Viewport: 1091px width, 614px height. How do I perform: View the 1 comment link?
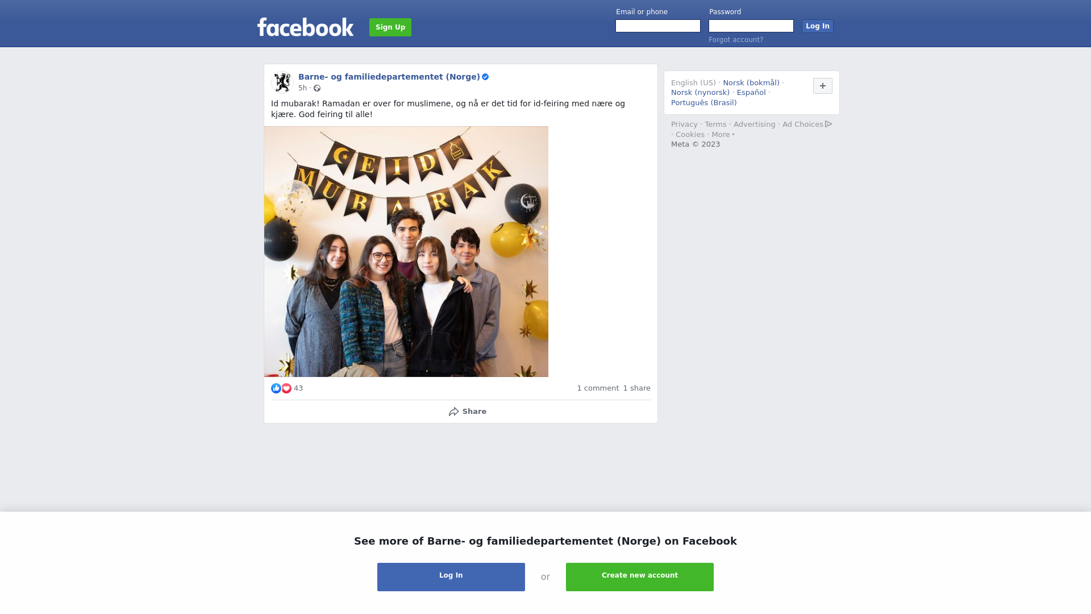tap(598, 388)
